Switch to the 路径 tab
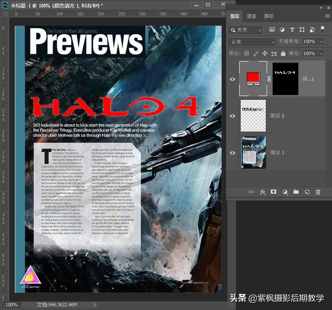332x310 pixels. tap(268, 17)
